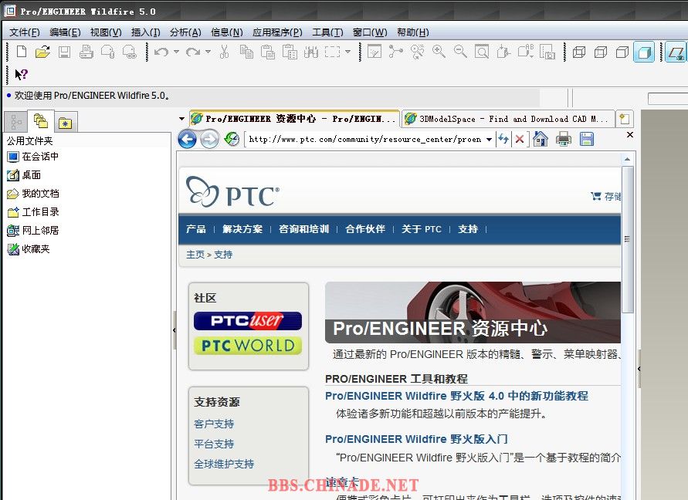Screen dimensions: 688x500
Task: Click the Undo arrow icon
Action: click(161, 52)
